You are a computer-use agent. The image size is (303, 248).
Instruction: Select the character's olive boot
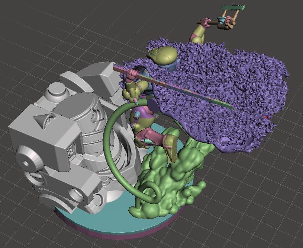171,148
